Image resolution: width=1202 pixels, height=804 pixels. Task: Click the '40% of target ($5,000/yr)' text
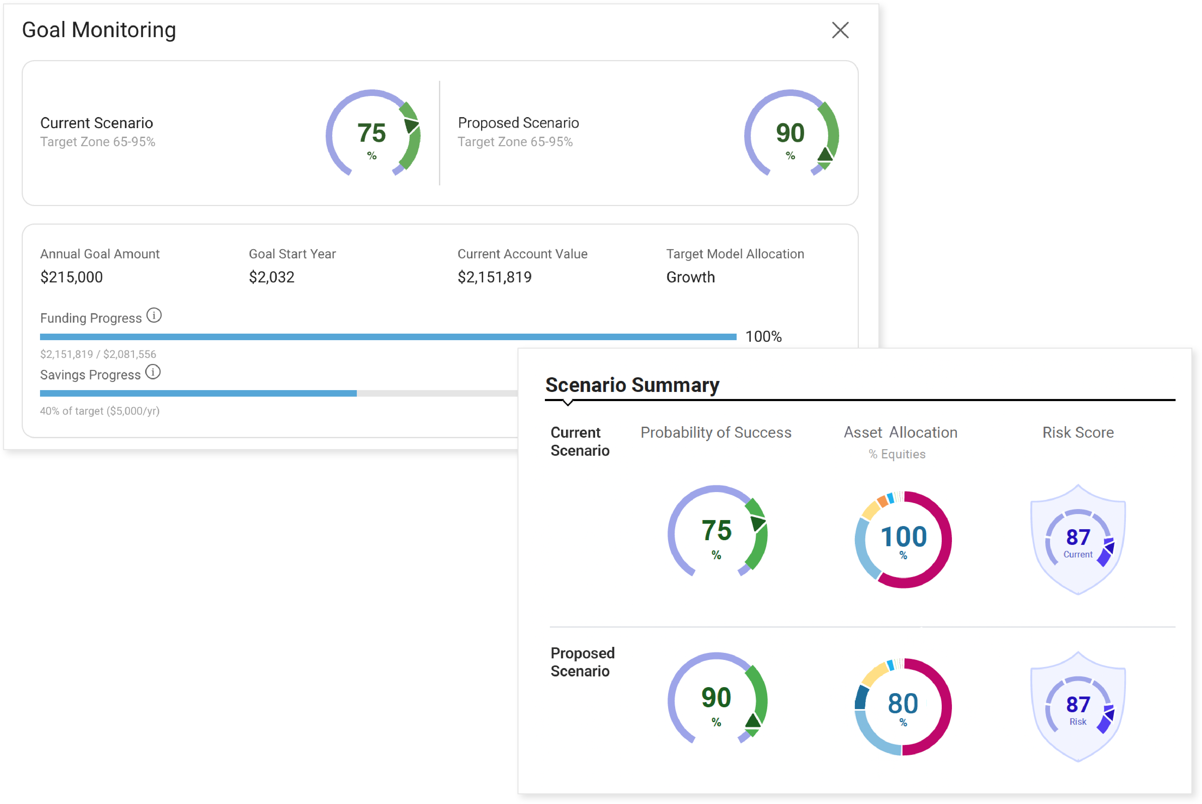click(100, 411)
